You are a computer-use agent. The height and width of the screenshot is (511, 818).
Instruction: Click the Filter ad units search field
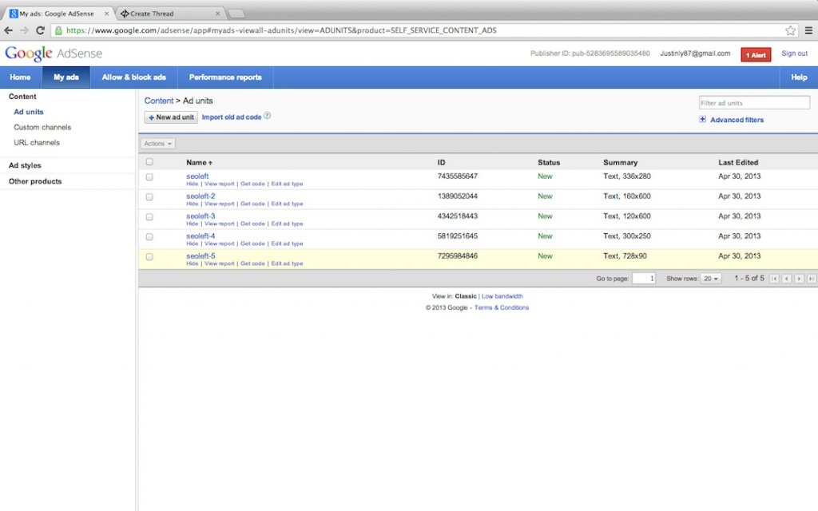(x=753, y=103)
